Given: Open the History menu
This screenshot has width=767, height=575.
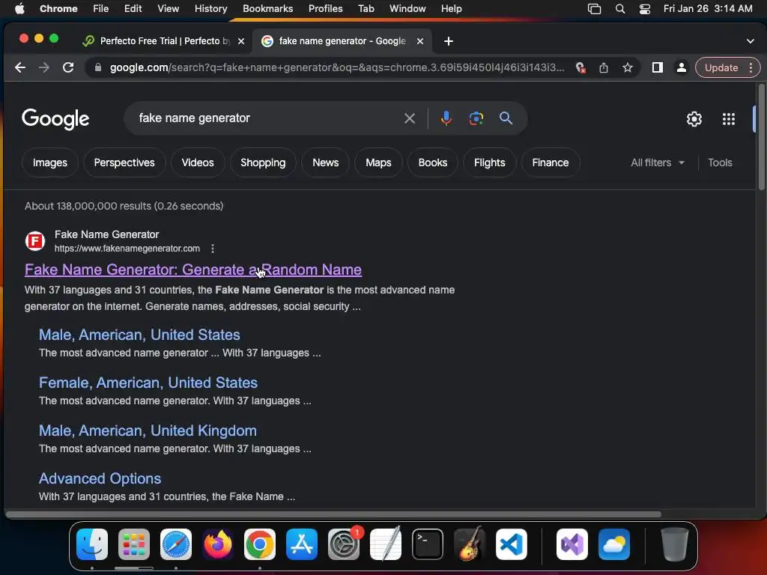Looking at the screenshot, I should (210, 8).
